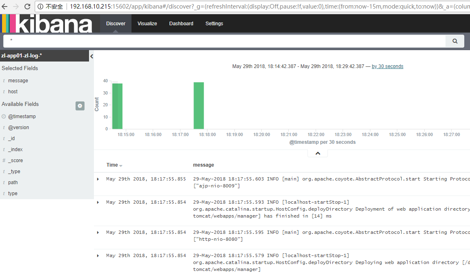Open the Discover tab
Screen dimensions: 470x275
pyautogui.click(x=116, y=23)
